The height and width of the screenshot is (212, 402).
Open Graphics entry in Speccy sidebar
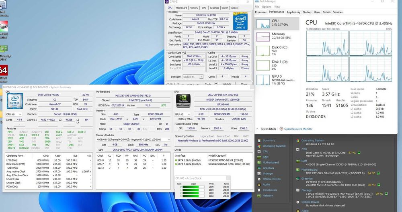click(x=268, y=168)
